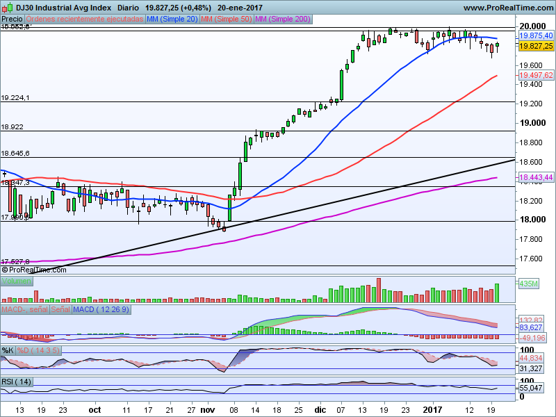Click the standalone Señal label in MACD panel
The image size is (556, 417).
pos(60,309)
